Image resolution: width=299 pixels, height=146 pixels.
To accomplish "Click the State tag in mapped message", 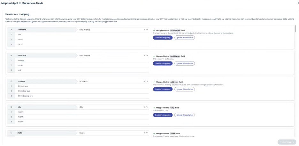I will point(172,134).
